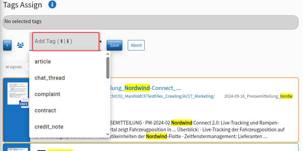Save the tag assignment
The height and width of the screenshot is (151, 303).
114,45
